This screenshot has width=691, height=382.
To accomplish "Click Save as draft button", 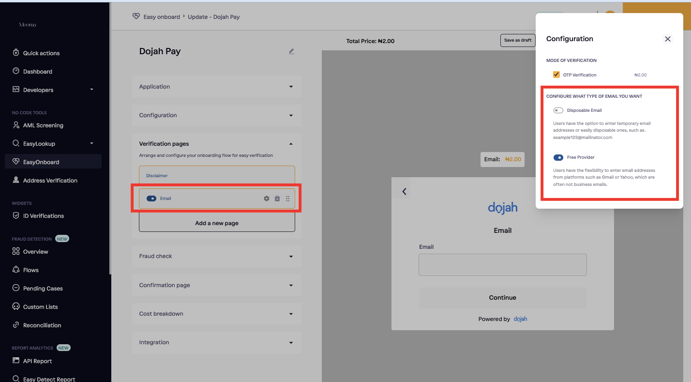I will point(518,40).
